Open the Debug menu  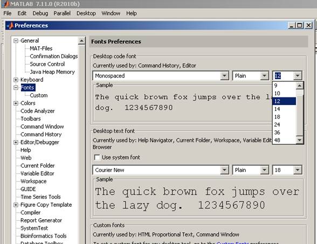40,13
